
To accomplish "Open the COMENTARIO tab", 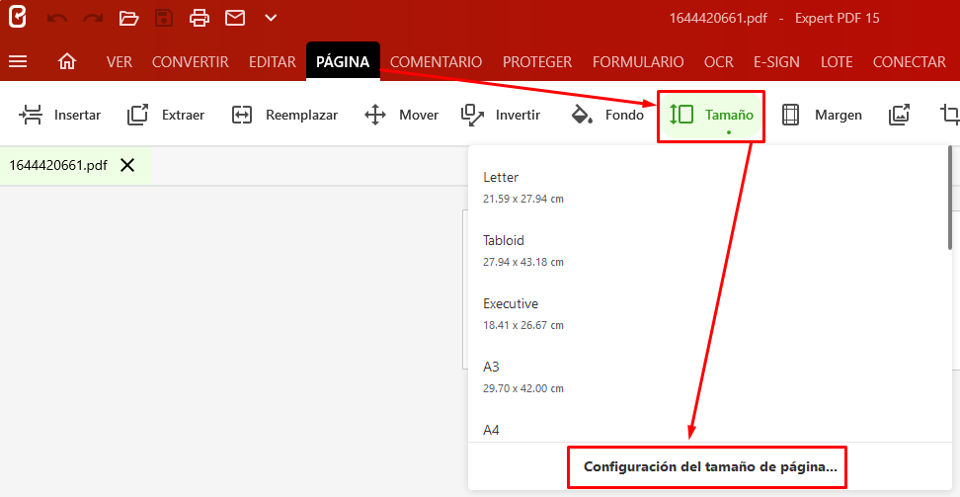I will pos(436,62).
